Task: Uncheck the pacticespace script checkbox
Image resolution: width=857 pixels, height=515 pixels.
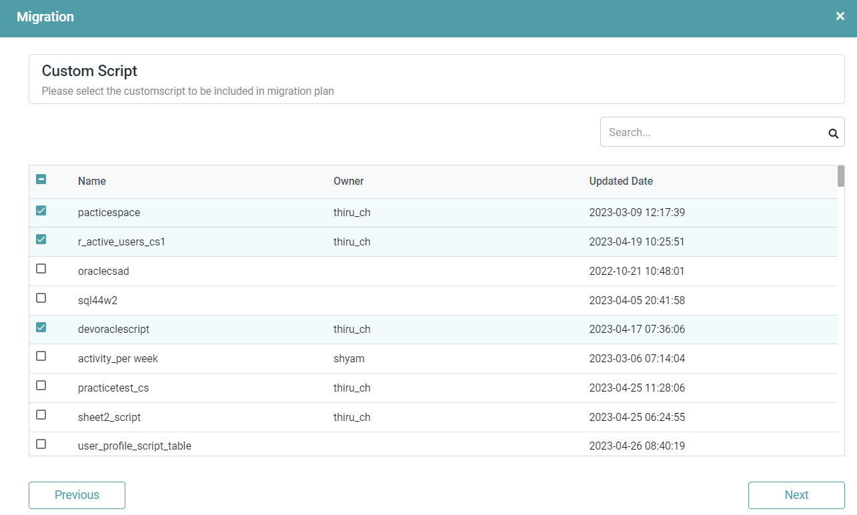Action: click(x=41, y=211)
